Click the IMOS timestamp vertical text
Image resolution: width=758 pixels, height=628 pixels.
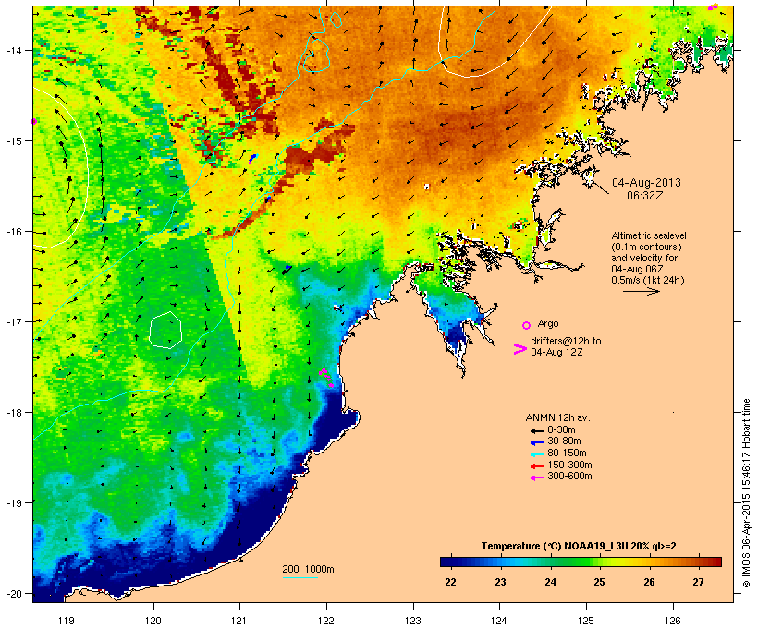746,493
